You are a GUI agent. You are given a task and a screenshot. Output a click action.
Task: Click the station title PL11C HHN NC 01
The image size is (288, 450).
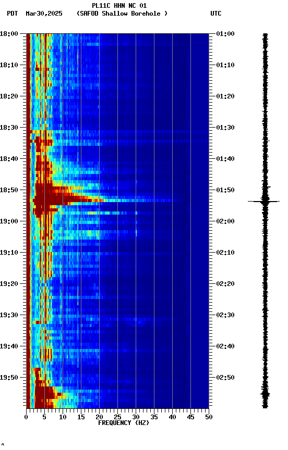[119, 6]
